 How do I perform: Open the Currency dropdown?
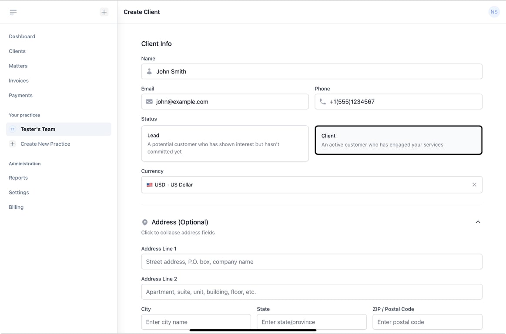(305, 185)
